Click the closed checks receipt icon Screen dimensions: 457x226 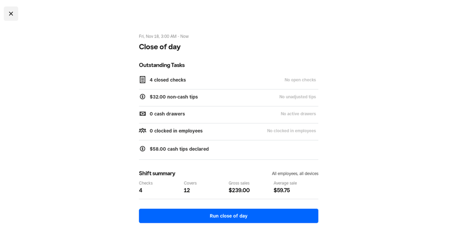142,80
